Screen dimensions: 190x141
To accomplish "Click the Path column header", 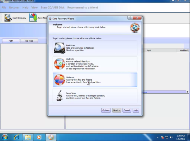I will click(160, 51).
